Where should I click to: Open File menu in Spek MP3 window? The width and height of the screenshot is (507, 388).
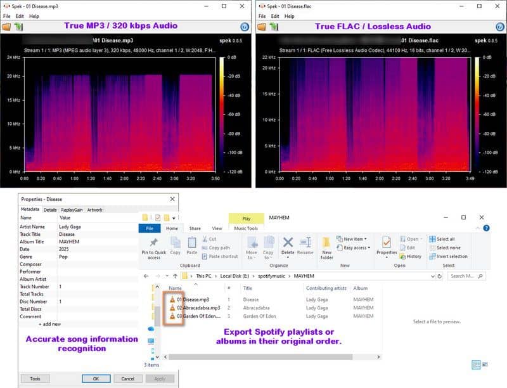(7, 16)
